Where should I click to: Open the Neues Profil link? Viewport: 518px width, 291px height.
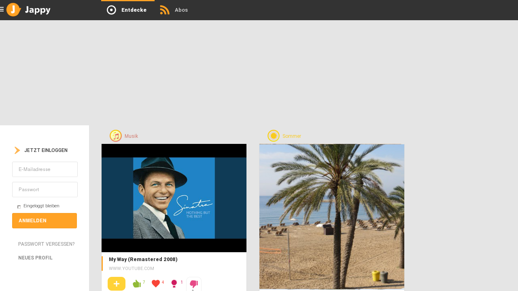[35, 258]
